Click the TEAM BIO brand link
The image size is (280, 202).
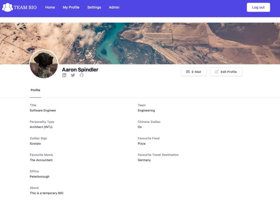click(19, 7)
